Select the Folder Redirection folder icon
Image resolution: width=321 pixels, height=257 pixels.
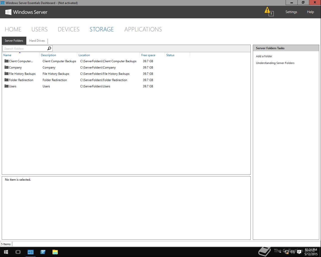click(7, 80)
